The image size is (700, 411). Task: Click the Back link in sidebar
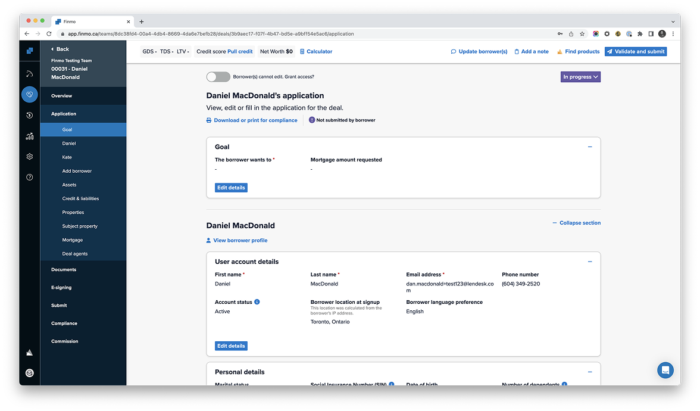[60, 49]
